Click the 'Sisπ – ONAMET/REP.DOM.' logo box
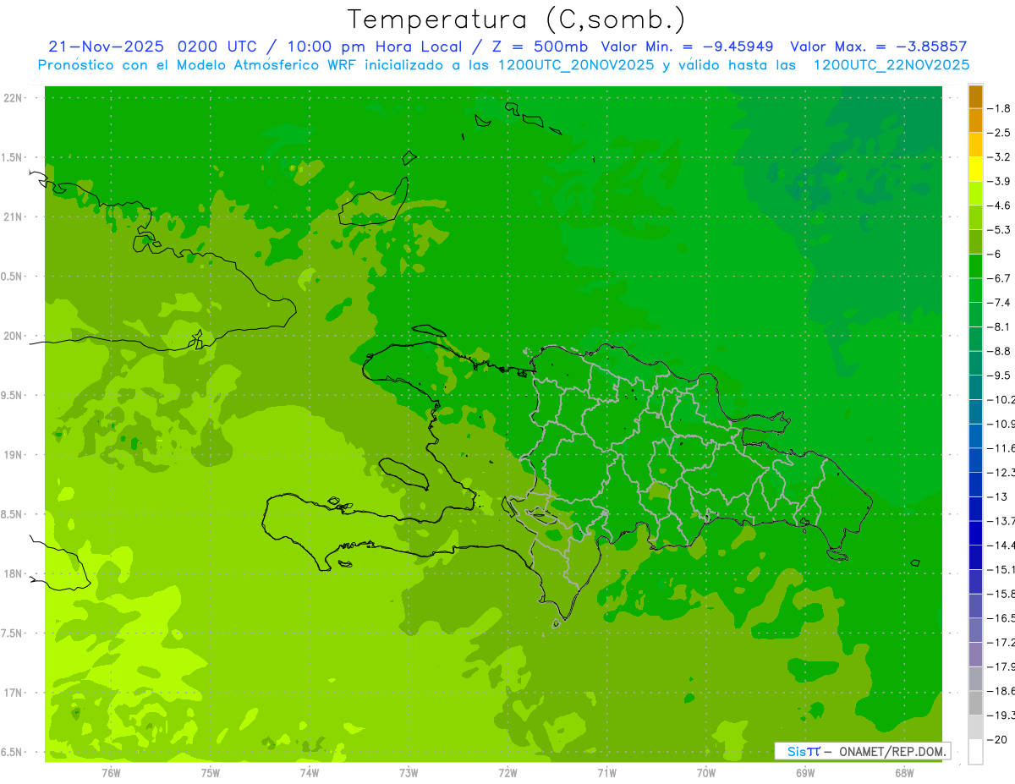The height and width of the screenshot is (784, 1015). 863,751
